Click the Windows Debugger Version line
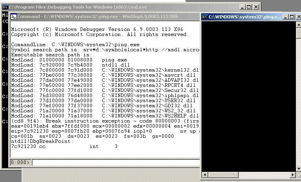This screenshot has height=182, width=301. [x=97, y=29]
